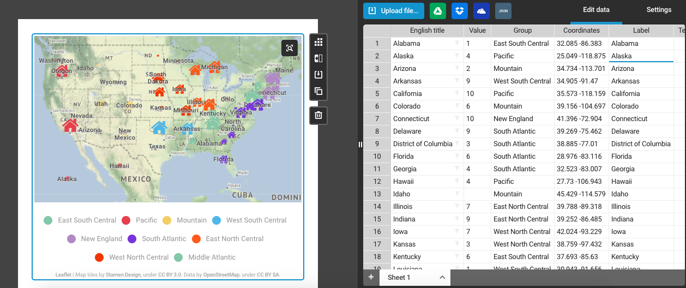Click the duplicate icon in floating toolbar
Image resolution: width=686 pixels, height=288 pixels.
[318, 91]
